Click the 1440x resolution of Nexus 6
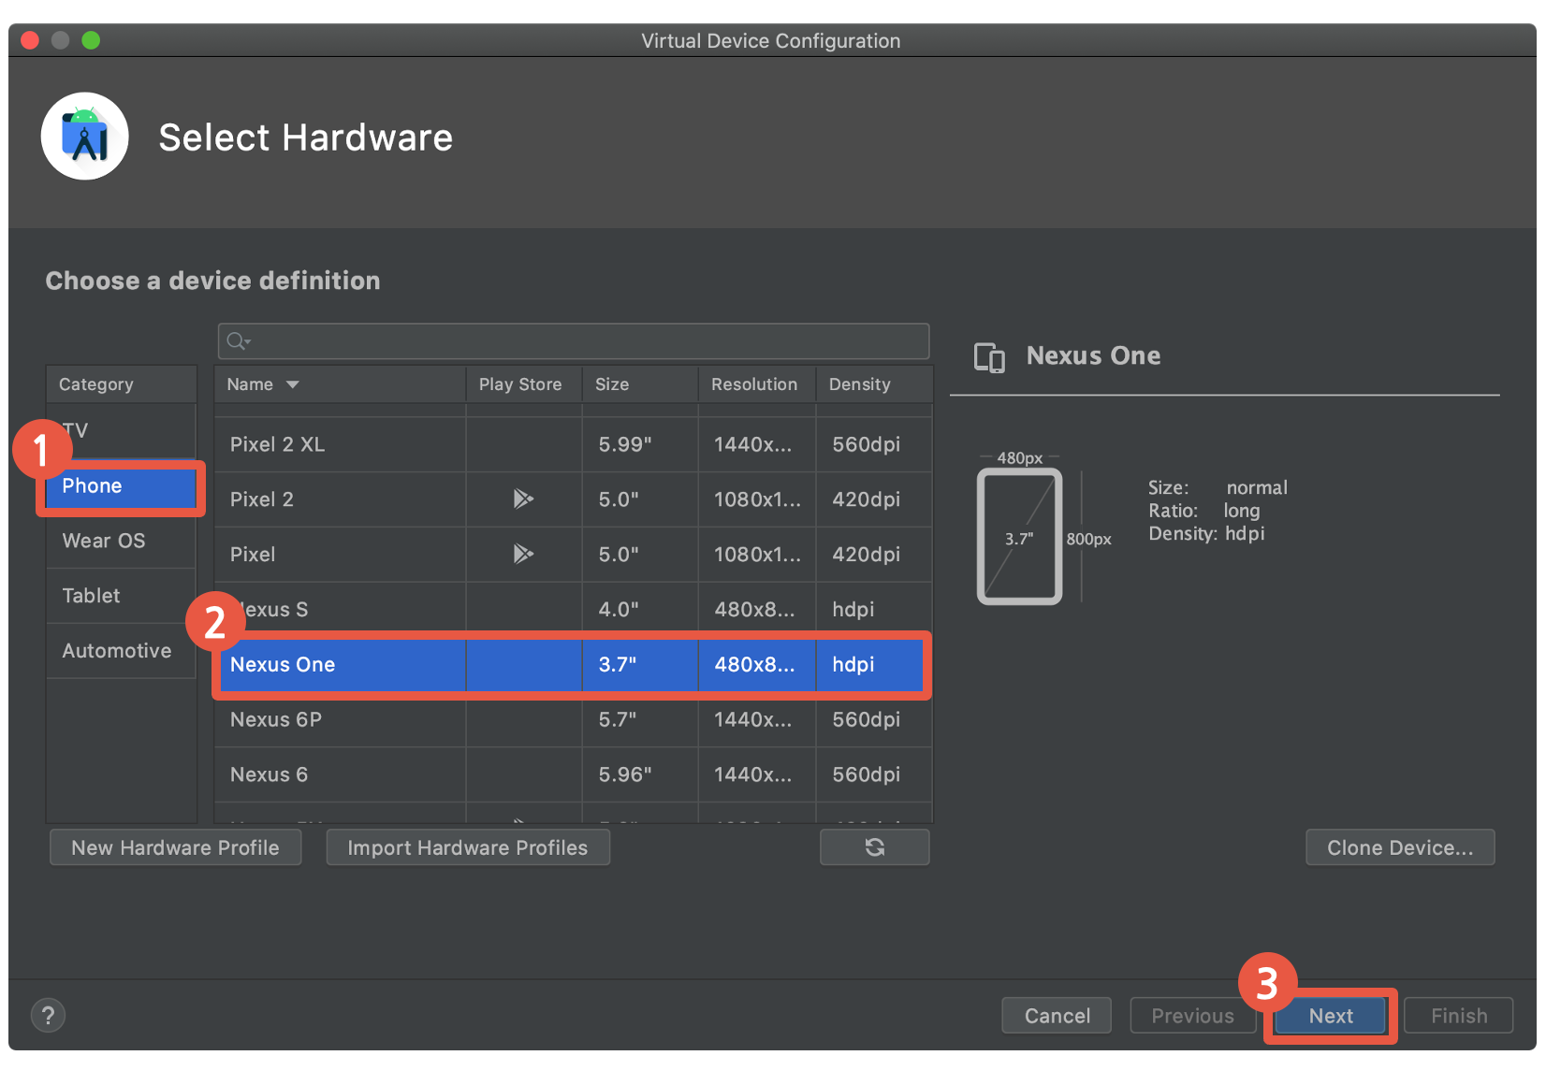 [753, 775]
